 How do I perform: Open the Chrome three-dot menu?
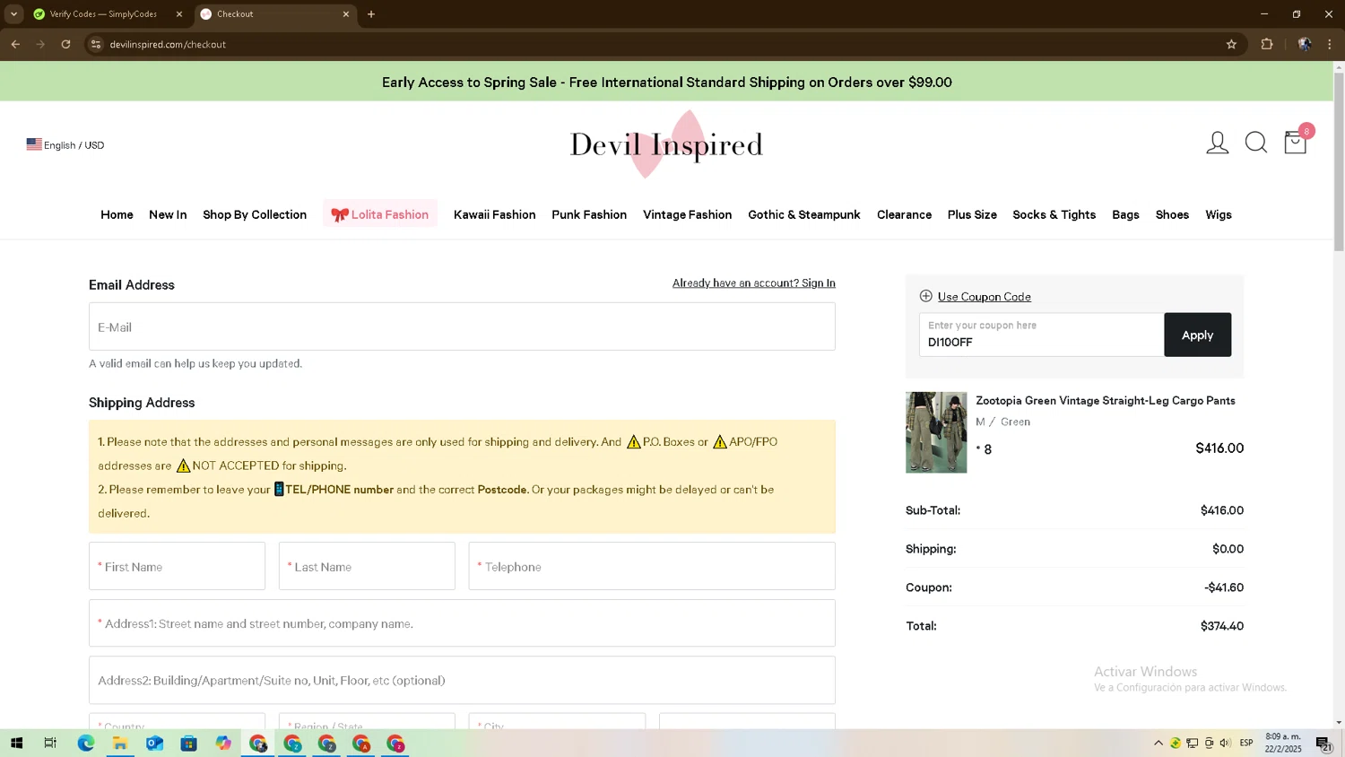tap(1330, 44)
